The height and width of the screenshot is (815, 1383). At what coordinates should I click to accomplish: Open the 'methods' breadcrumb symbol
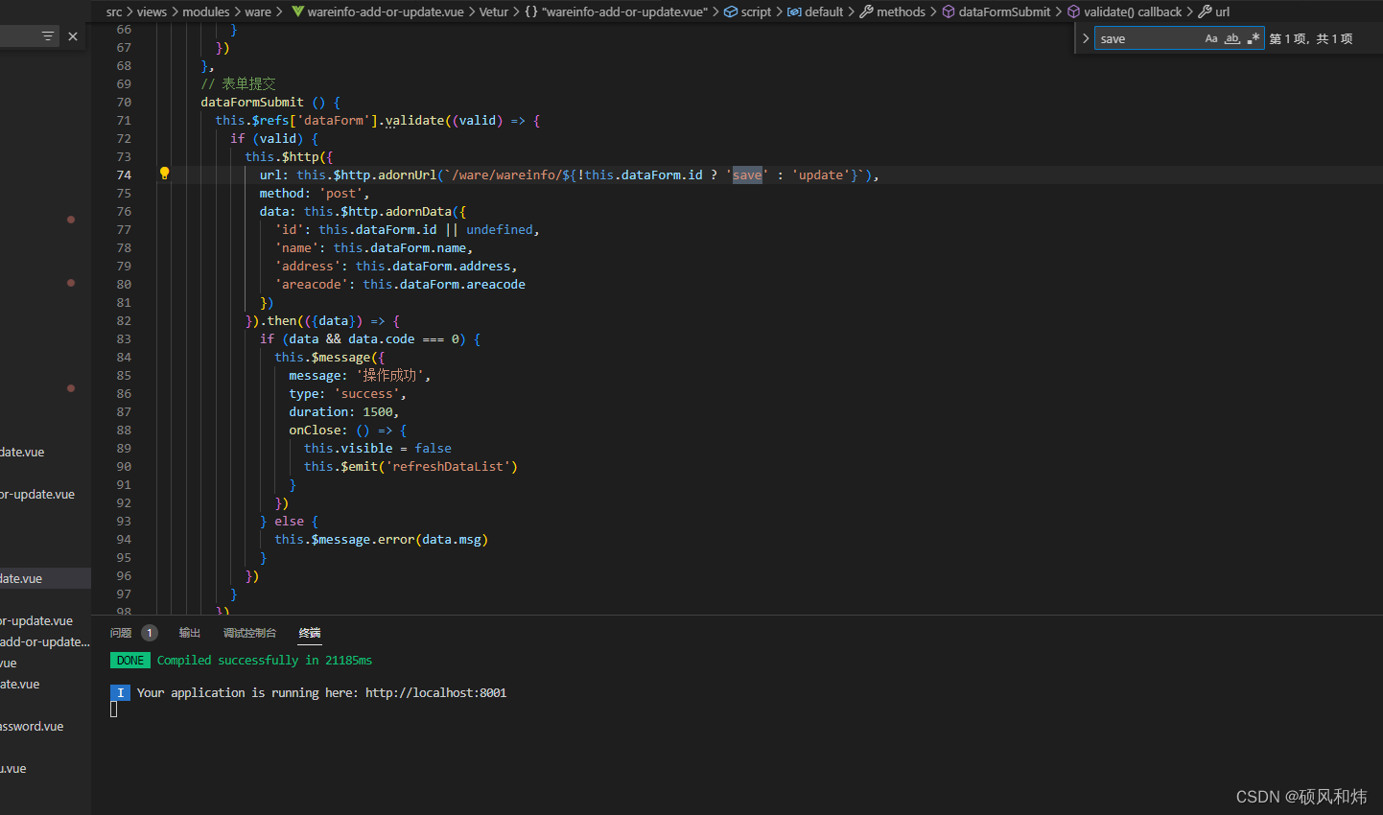point(893,12)
